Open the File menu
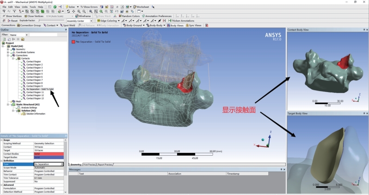Image resolution: width=369 pixels, height=195 pixels. pos(4,7)
